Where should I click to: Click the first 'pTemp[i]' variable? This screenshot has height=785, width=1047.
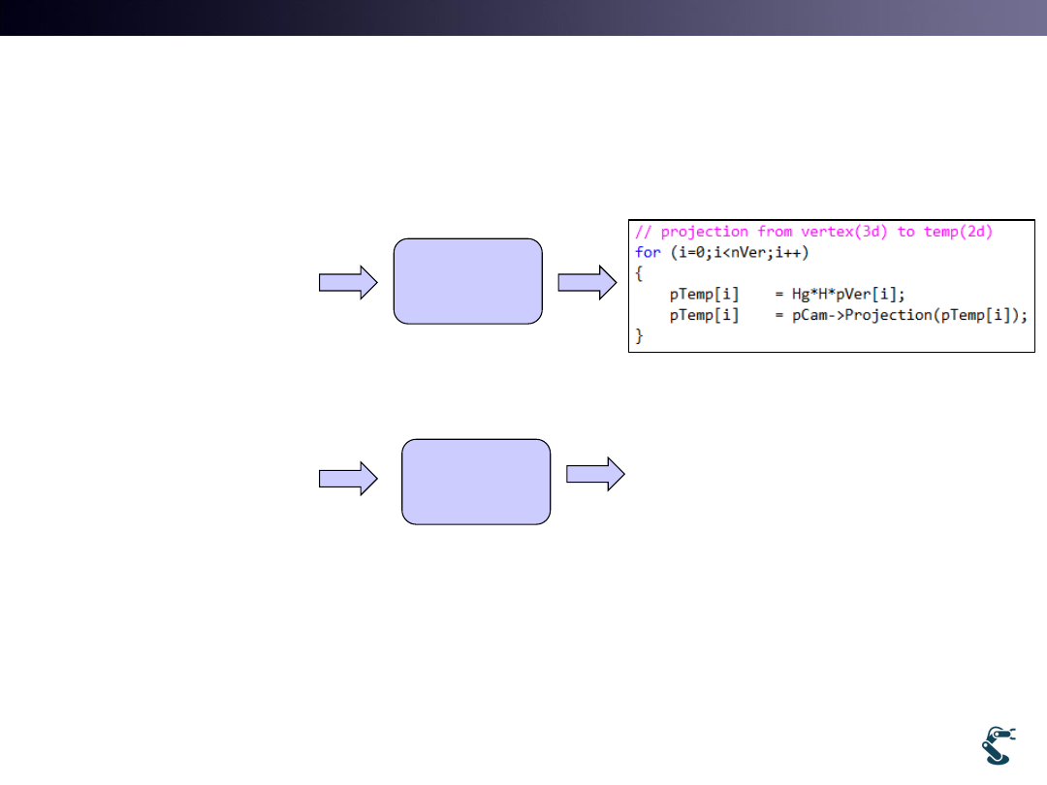704,294
